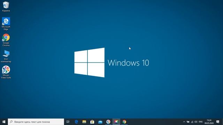Select the Google Chrome desktop shortcut

6,40
